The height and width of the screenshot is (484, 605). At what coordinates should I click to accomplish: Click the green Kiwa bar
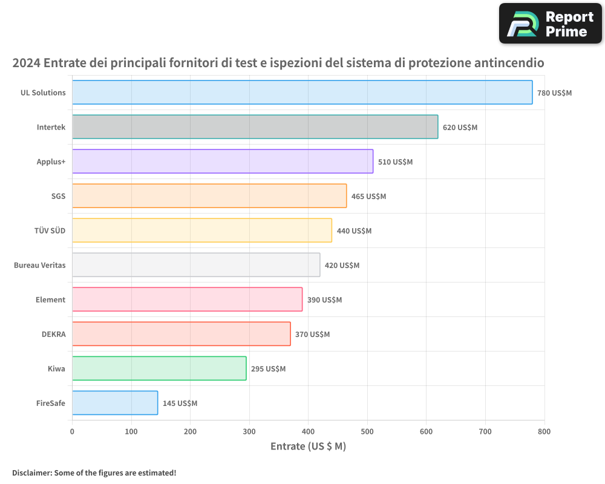pos(159,368)
